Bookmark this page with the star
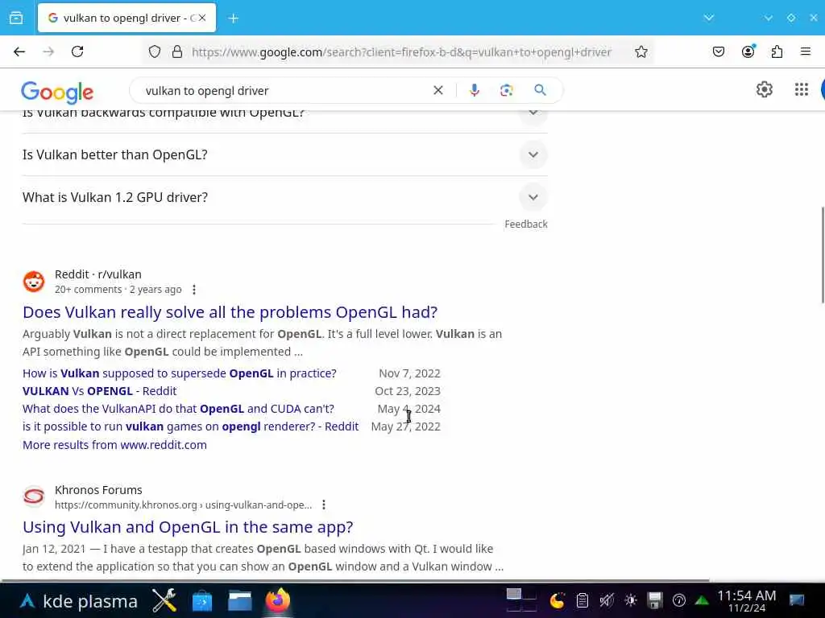This screenshot has width=825, height=618. click(x=641, y=51)
